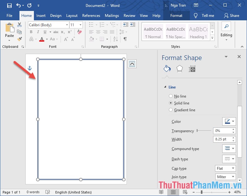Toggle Strikethrough formatting
Image resolution: width=247 pixels, height=196 pixels.
tap(56, 32)
